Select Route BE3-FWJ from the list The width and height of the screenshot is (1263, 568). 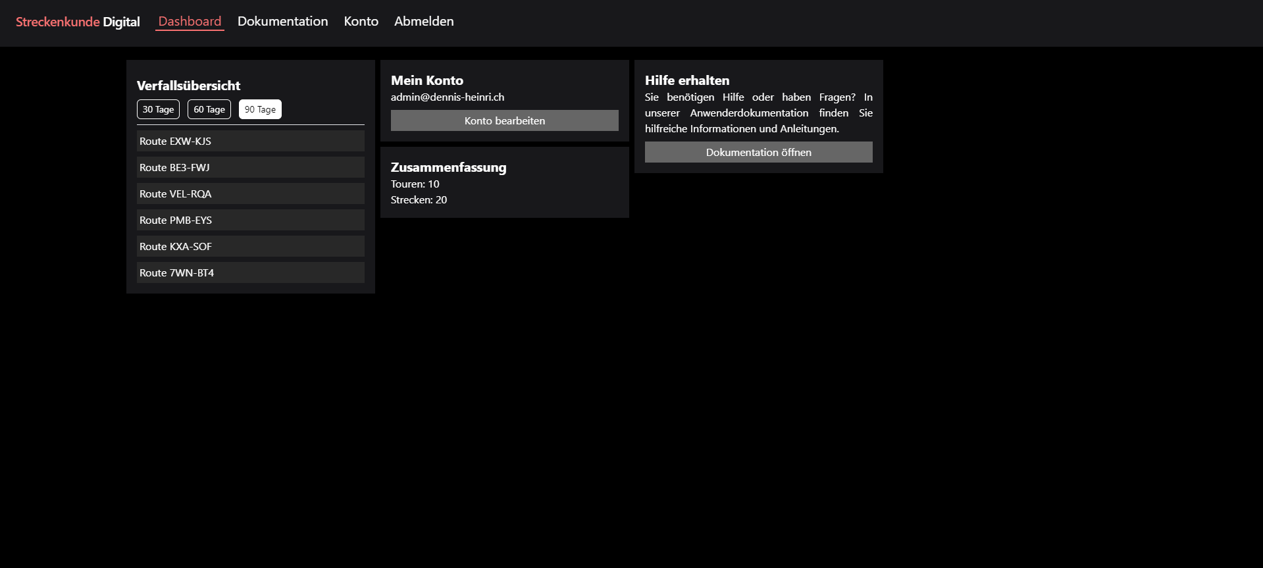click(250, 167)
